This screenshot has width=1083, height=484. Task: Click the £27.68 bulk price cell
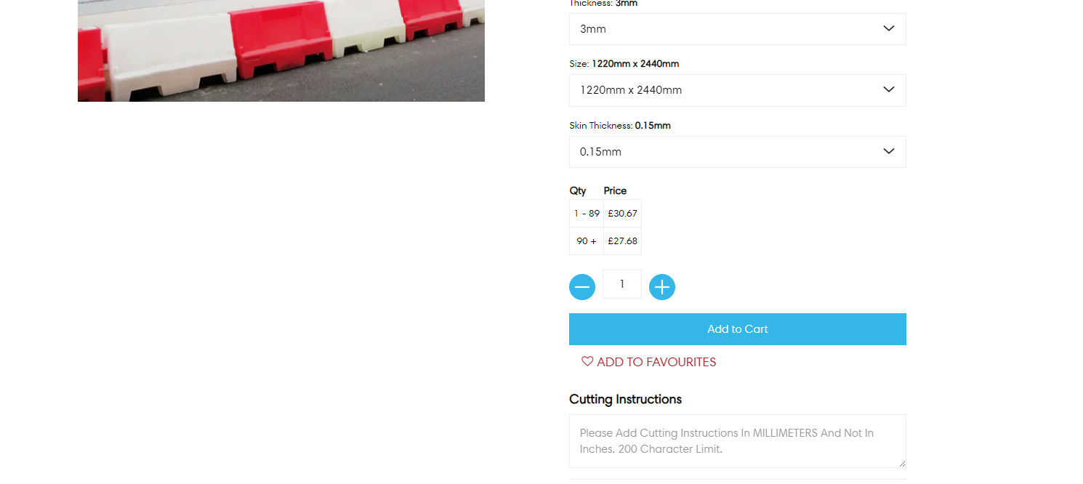tap(623, 241)
